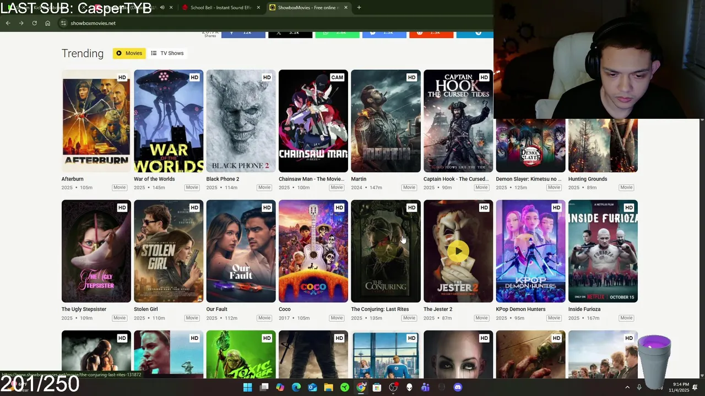Click The Ugly Stepsister title link
705x396 pixels.
tap(84, 309)
